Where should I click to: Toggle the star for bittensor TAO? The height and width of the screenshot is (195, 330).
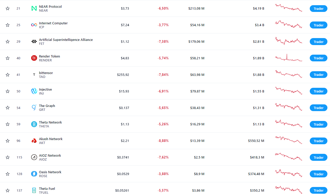(x=8, y=75)
